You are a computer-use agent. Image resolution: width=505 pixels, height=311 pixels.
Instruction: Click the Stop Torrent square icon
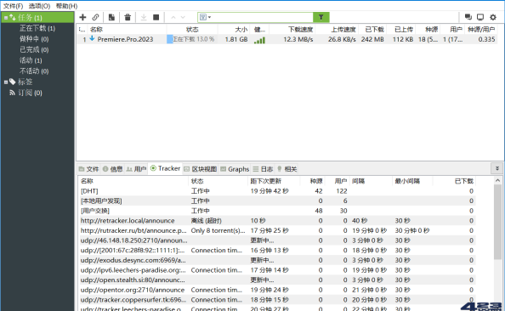click(156, 17)
